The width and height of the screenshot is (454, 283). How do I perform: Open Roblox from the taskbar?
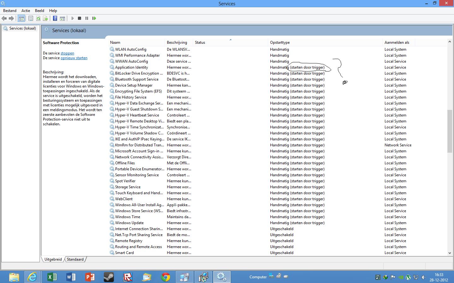tap(127, 277)
